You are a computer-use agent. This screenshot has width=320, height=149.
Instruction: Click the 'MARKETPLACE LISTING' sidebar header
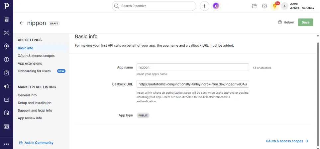click(37, 87)
